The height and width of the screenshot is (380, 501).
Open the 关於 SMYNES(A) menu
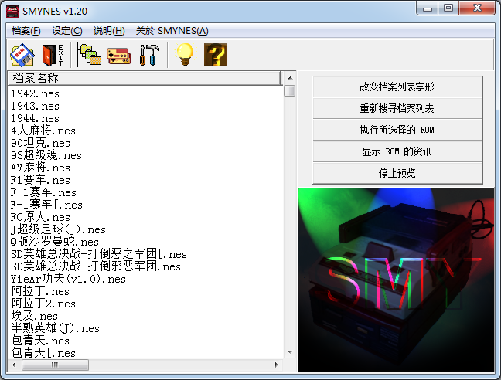pyautogui.click(x=172, y=31)
